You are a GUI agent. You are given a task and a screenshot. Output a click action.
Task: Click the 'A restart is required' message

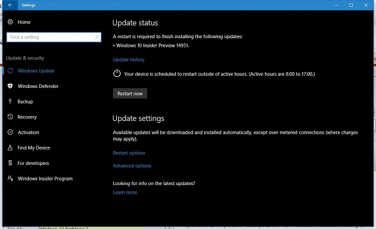point(178,36)
